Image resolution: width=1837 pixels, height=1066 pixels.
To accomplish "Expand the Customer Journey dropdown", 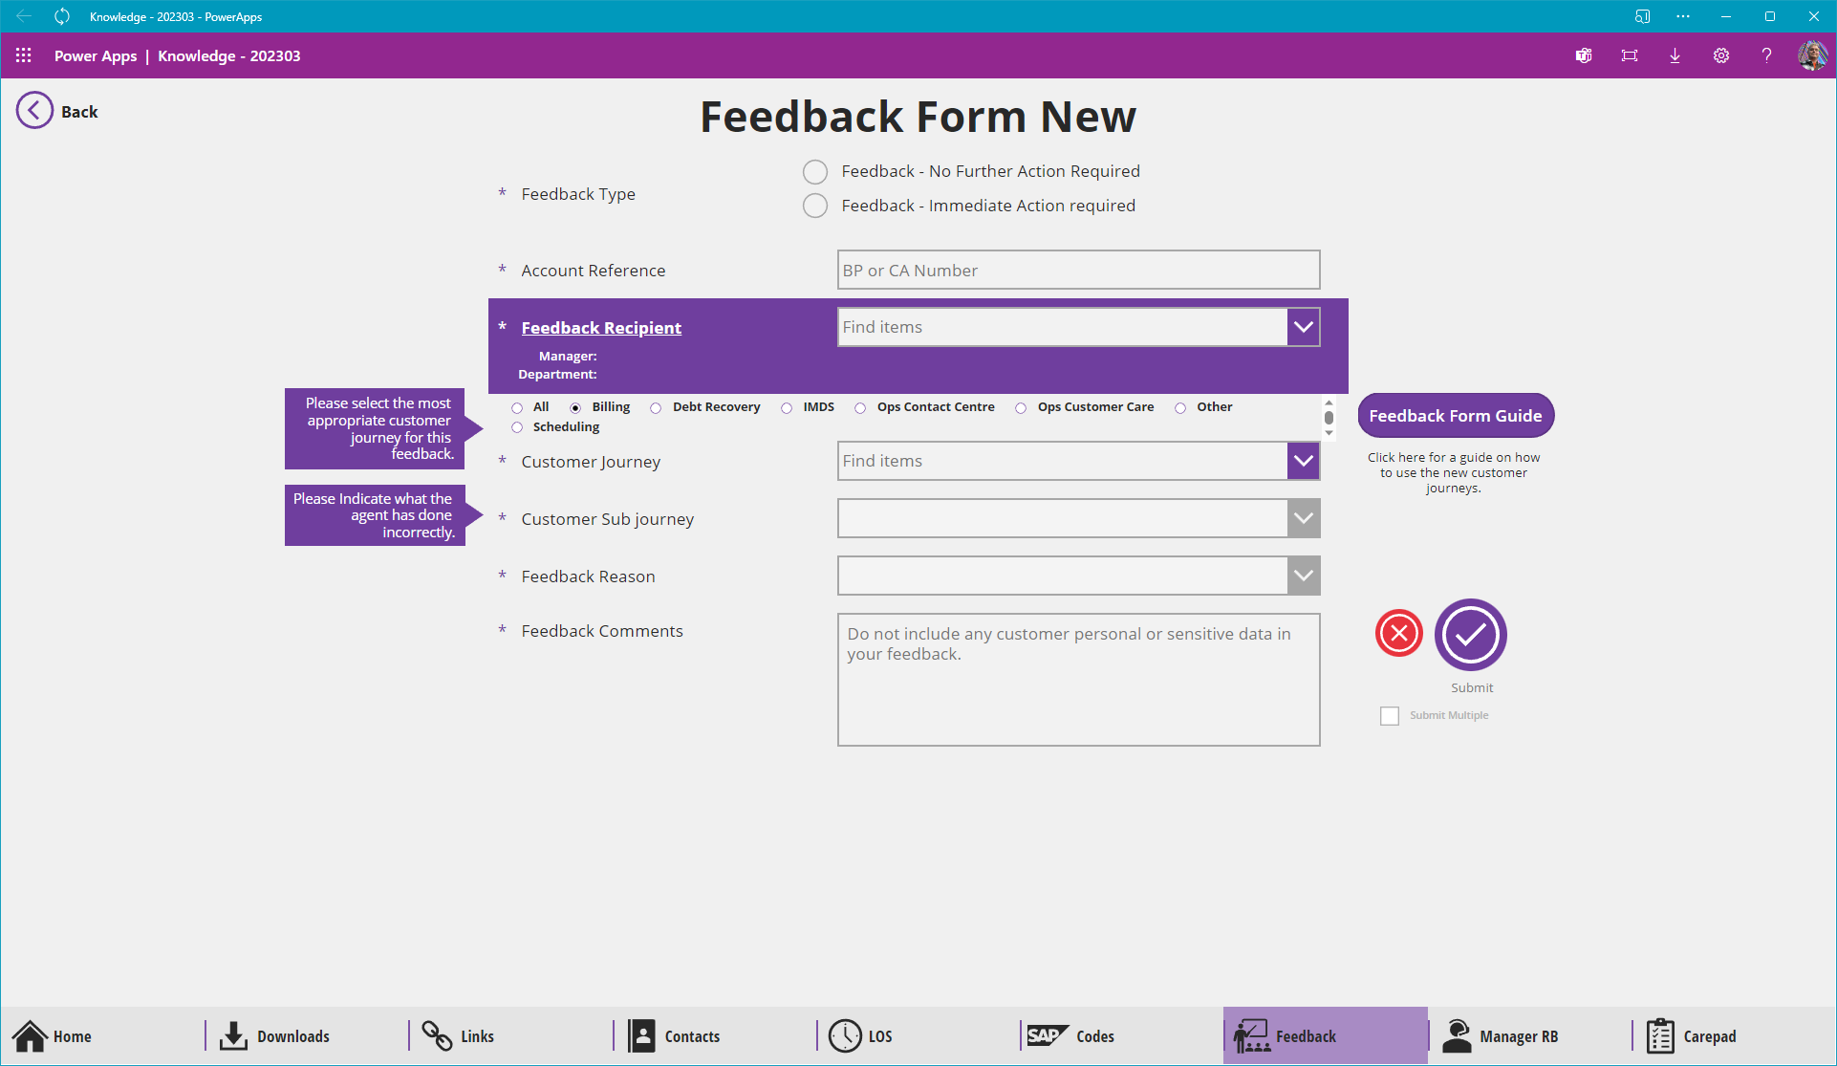I will [x=1304, y=461].
